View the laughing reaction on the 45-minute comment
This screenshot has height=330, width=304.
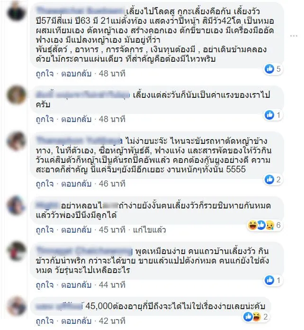click(x=252, y=225)
